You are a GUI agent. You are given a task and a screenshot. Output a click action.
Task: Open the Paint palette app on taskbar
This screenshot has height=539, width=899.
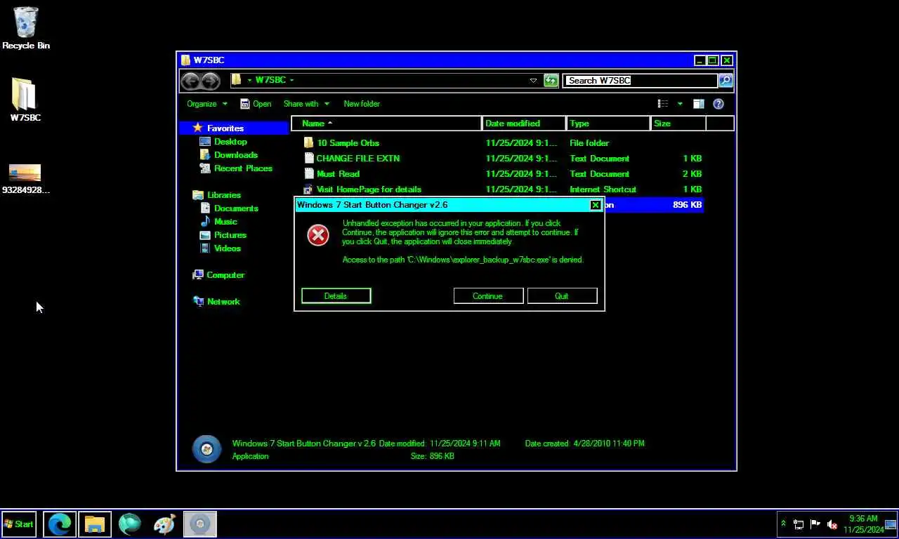coord(164,524)
